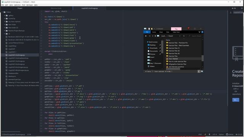Select Exercise Files - Web Essentials item

pos(179,45)
